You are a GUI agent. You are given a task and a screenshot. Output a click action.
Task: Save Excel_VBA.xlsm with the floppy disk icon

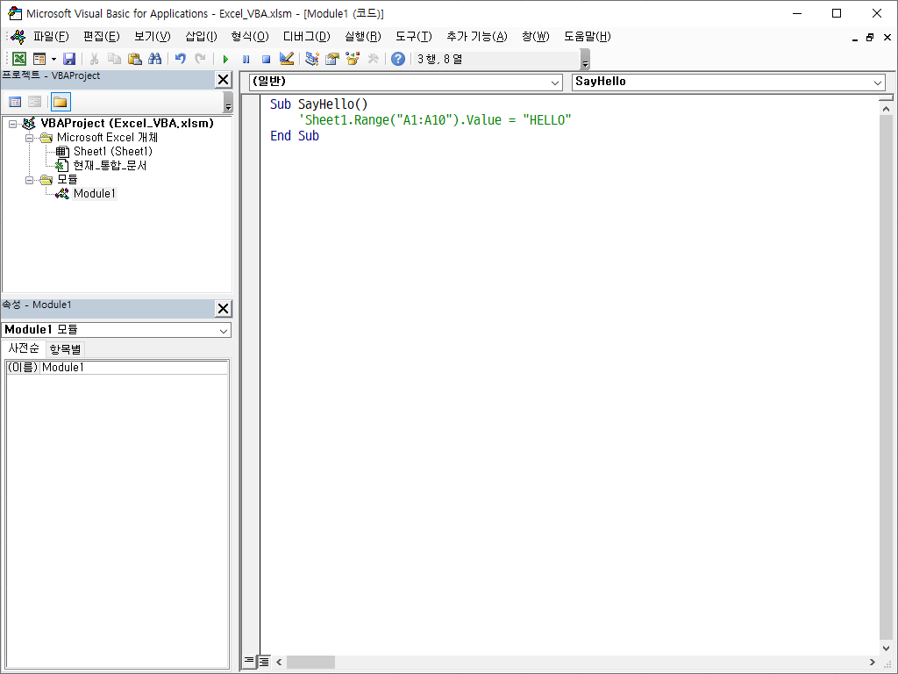(69, 59)
